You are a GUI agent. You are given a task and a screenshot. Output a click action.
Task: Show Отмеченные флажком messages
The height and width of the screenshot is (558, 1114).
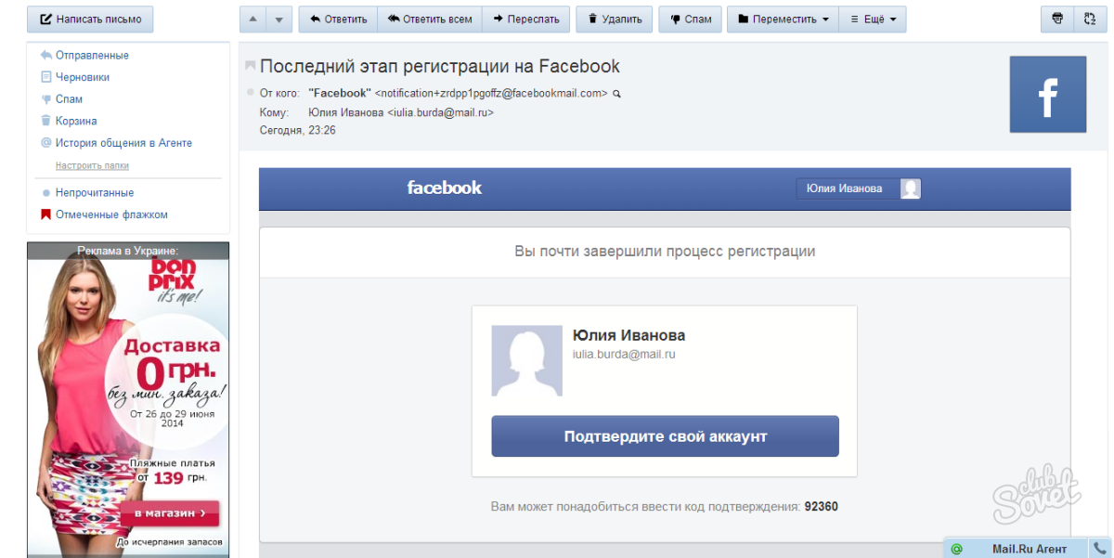tap(111, 214)
